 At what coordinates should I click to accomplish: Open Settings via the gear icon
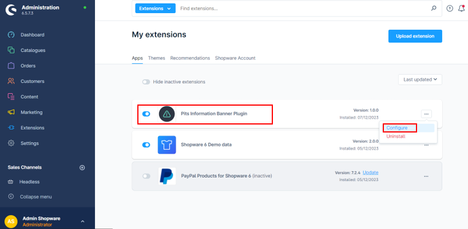pos(11,143)
